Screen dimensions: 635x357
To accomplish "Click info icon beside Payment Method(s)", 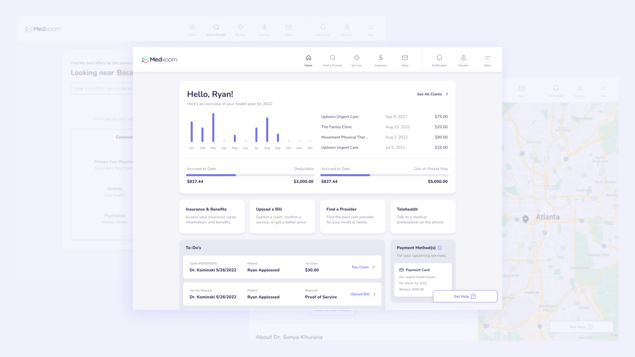I will coord(440,248).
